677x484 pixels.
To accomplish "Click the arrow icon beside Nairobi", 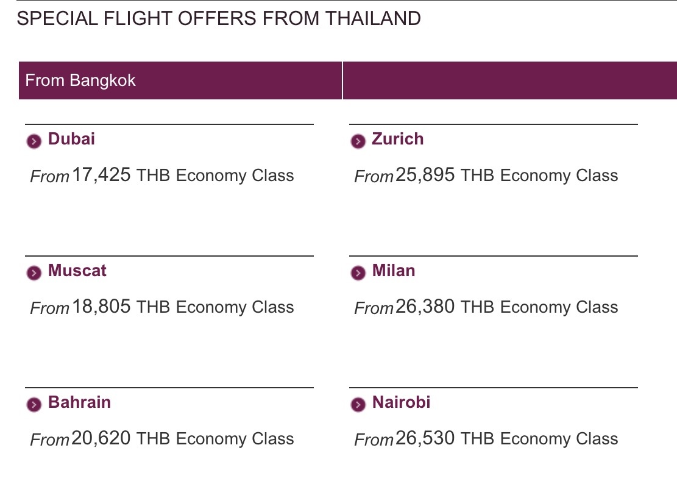I will coord(358,405).
